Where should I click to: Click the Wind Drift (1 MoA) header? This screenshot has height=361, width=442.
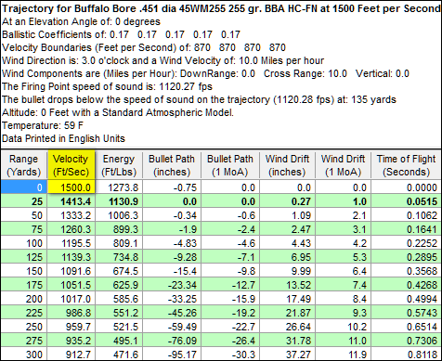[x=343, y=165]
